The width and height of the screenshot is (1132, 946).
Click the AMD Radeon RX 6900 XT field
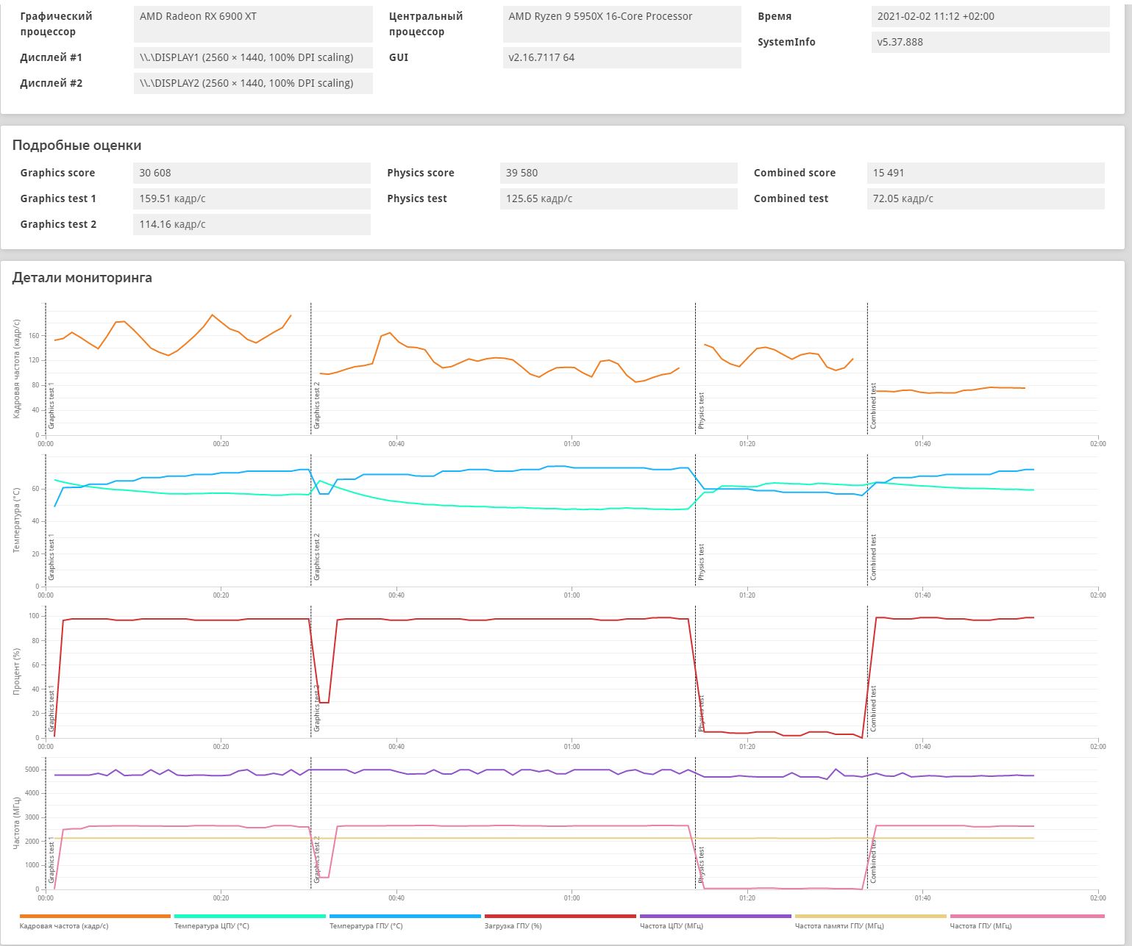[253, 24]
